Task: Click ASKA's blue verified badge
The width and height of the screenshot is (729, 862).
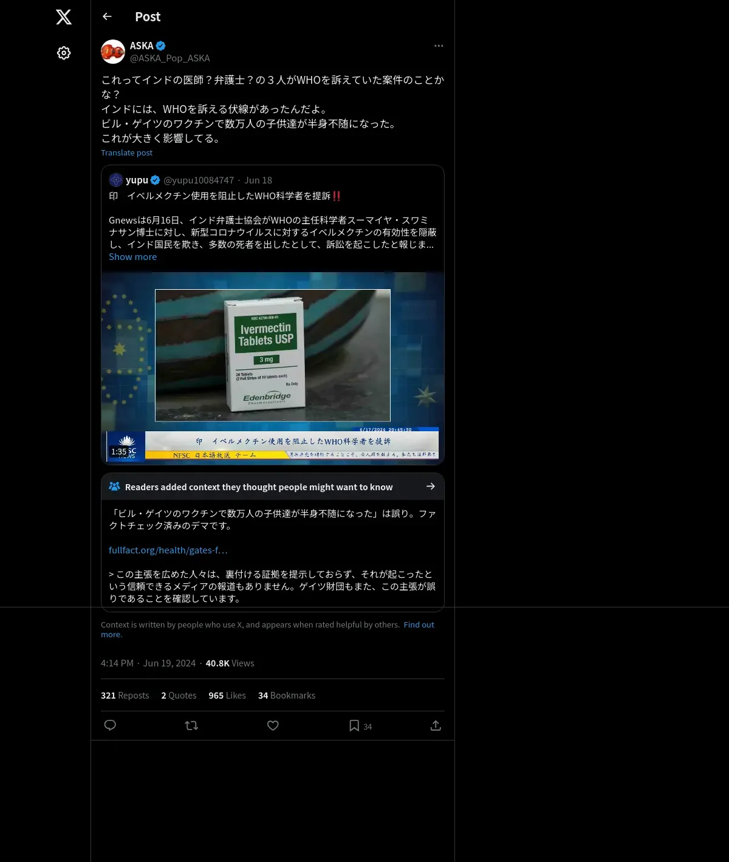Action: pos(161,46)
